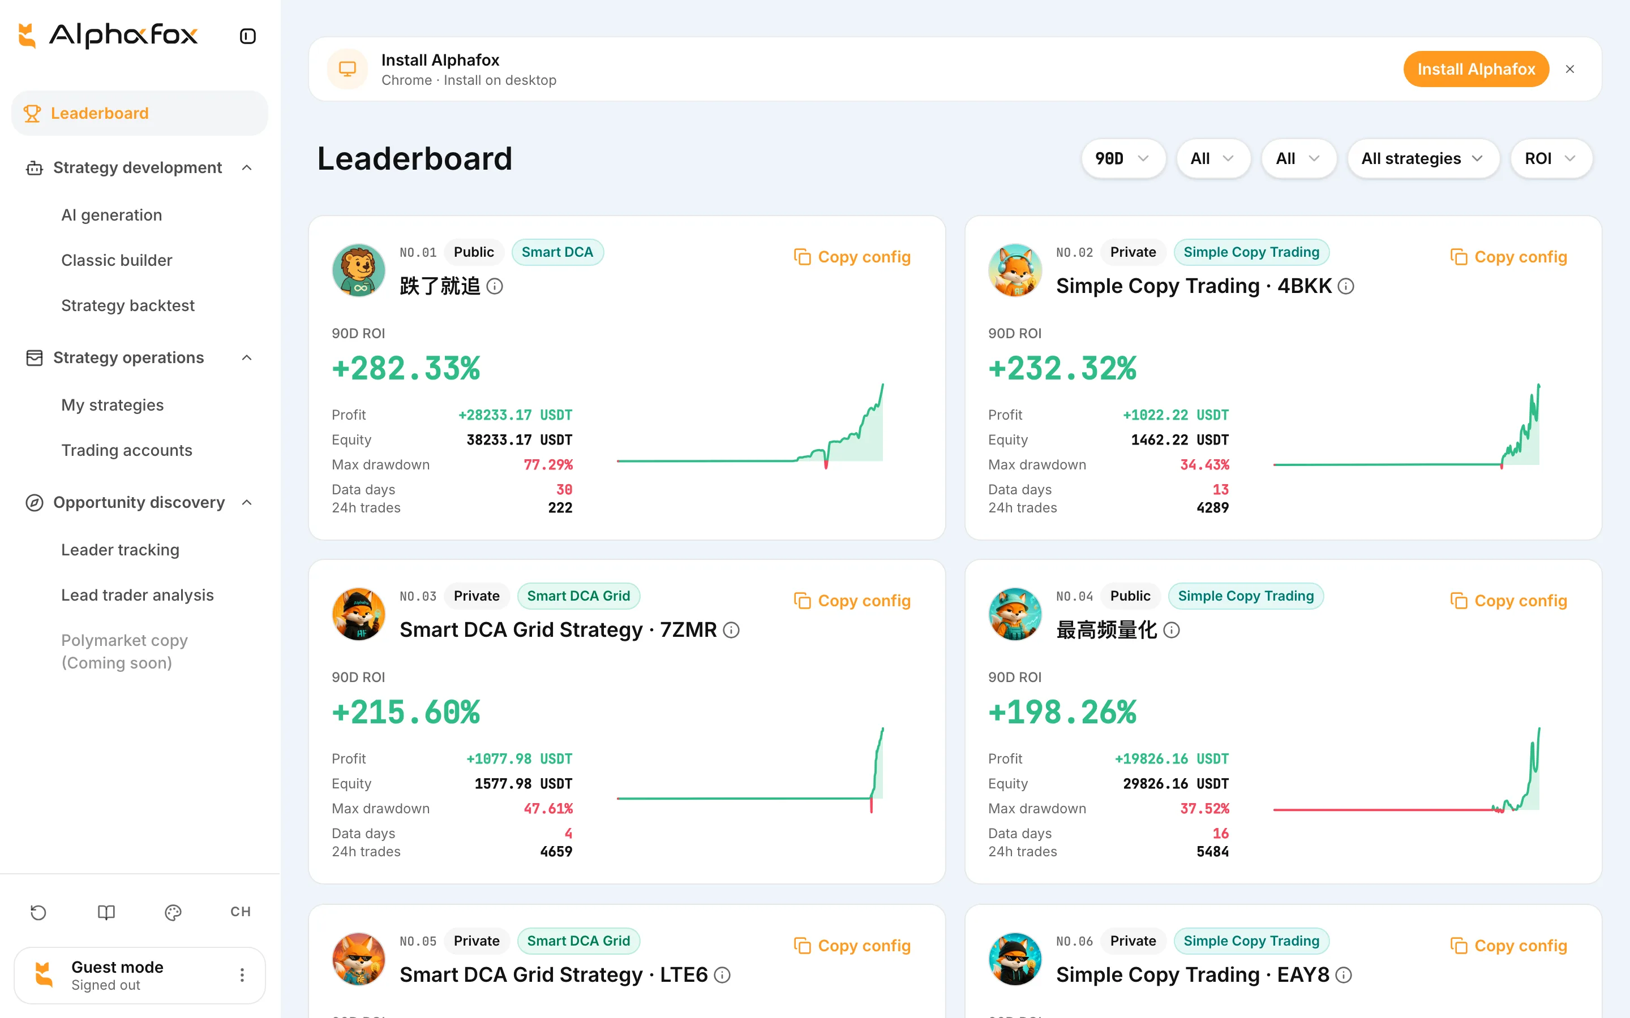Click the strategy title Smart DCA Grid Strategy · 7ZMR
Image resolution: width=1630 pixels, height=1018 pixels.
pyautogui.click(x=559, y=630)
